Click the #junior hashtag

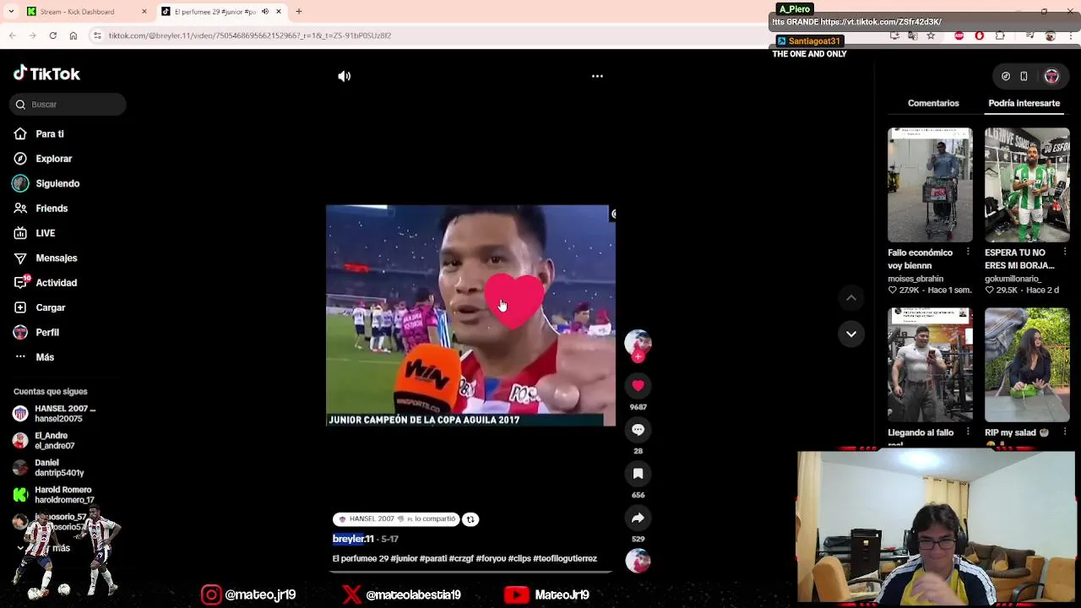click(404, 559)
